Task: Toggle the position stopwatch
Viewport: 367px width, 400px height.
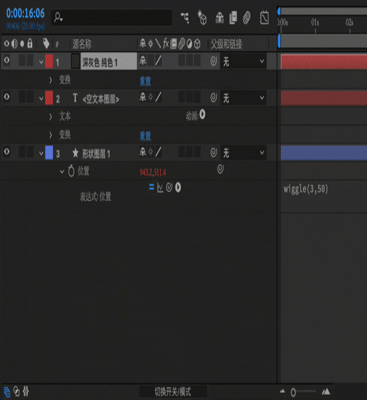Action: (71, 171)
